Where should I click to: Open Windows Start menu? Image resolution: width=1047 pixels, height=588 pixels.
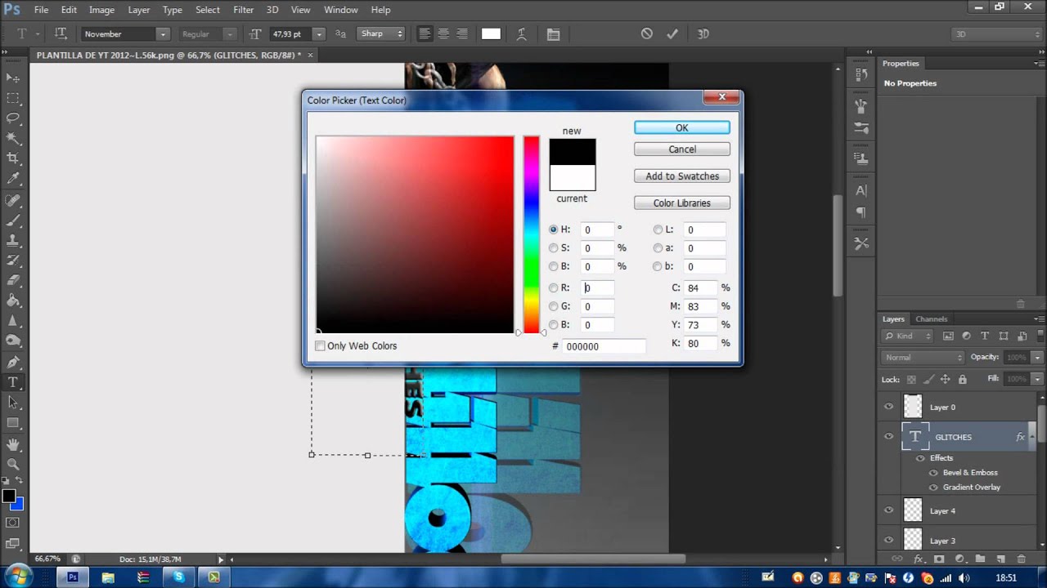pyautogui.click(x=17, y=577)
